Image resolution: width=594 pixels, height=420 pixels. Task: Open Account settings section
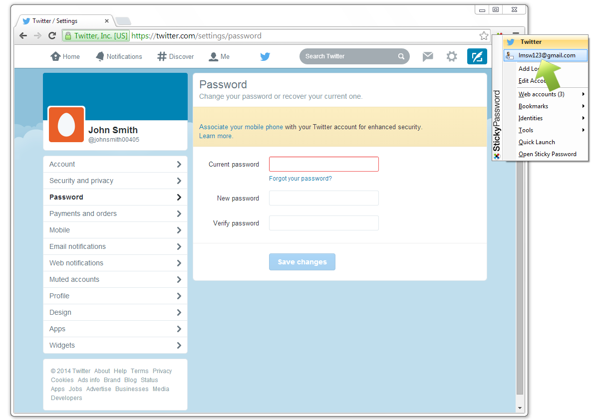coord(115,164)
